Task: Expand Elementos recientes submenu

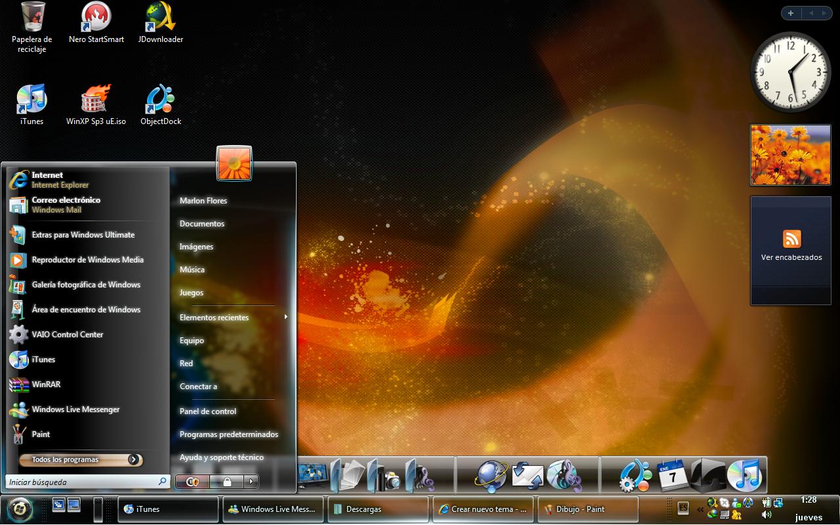Action: 233,318
